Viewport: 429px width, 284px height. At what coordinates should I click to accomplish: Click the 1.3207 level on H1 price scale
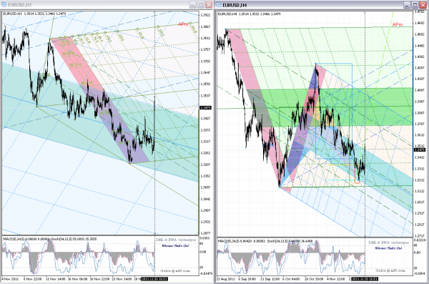(205, 165)
